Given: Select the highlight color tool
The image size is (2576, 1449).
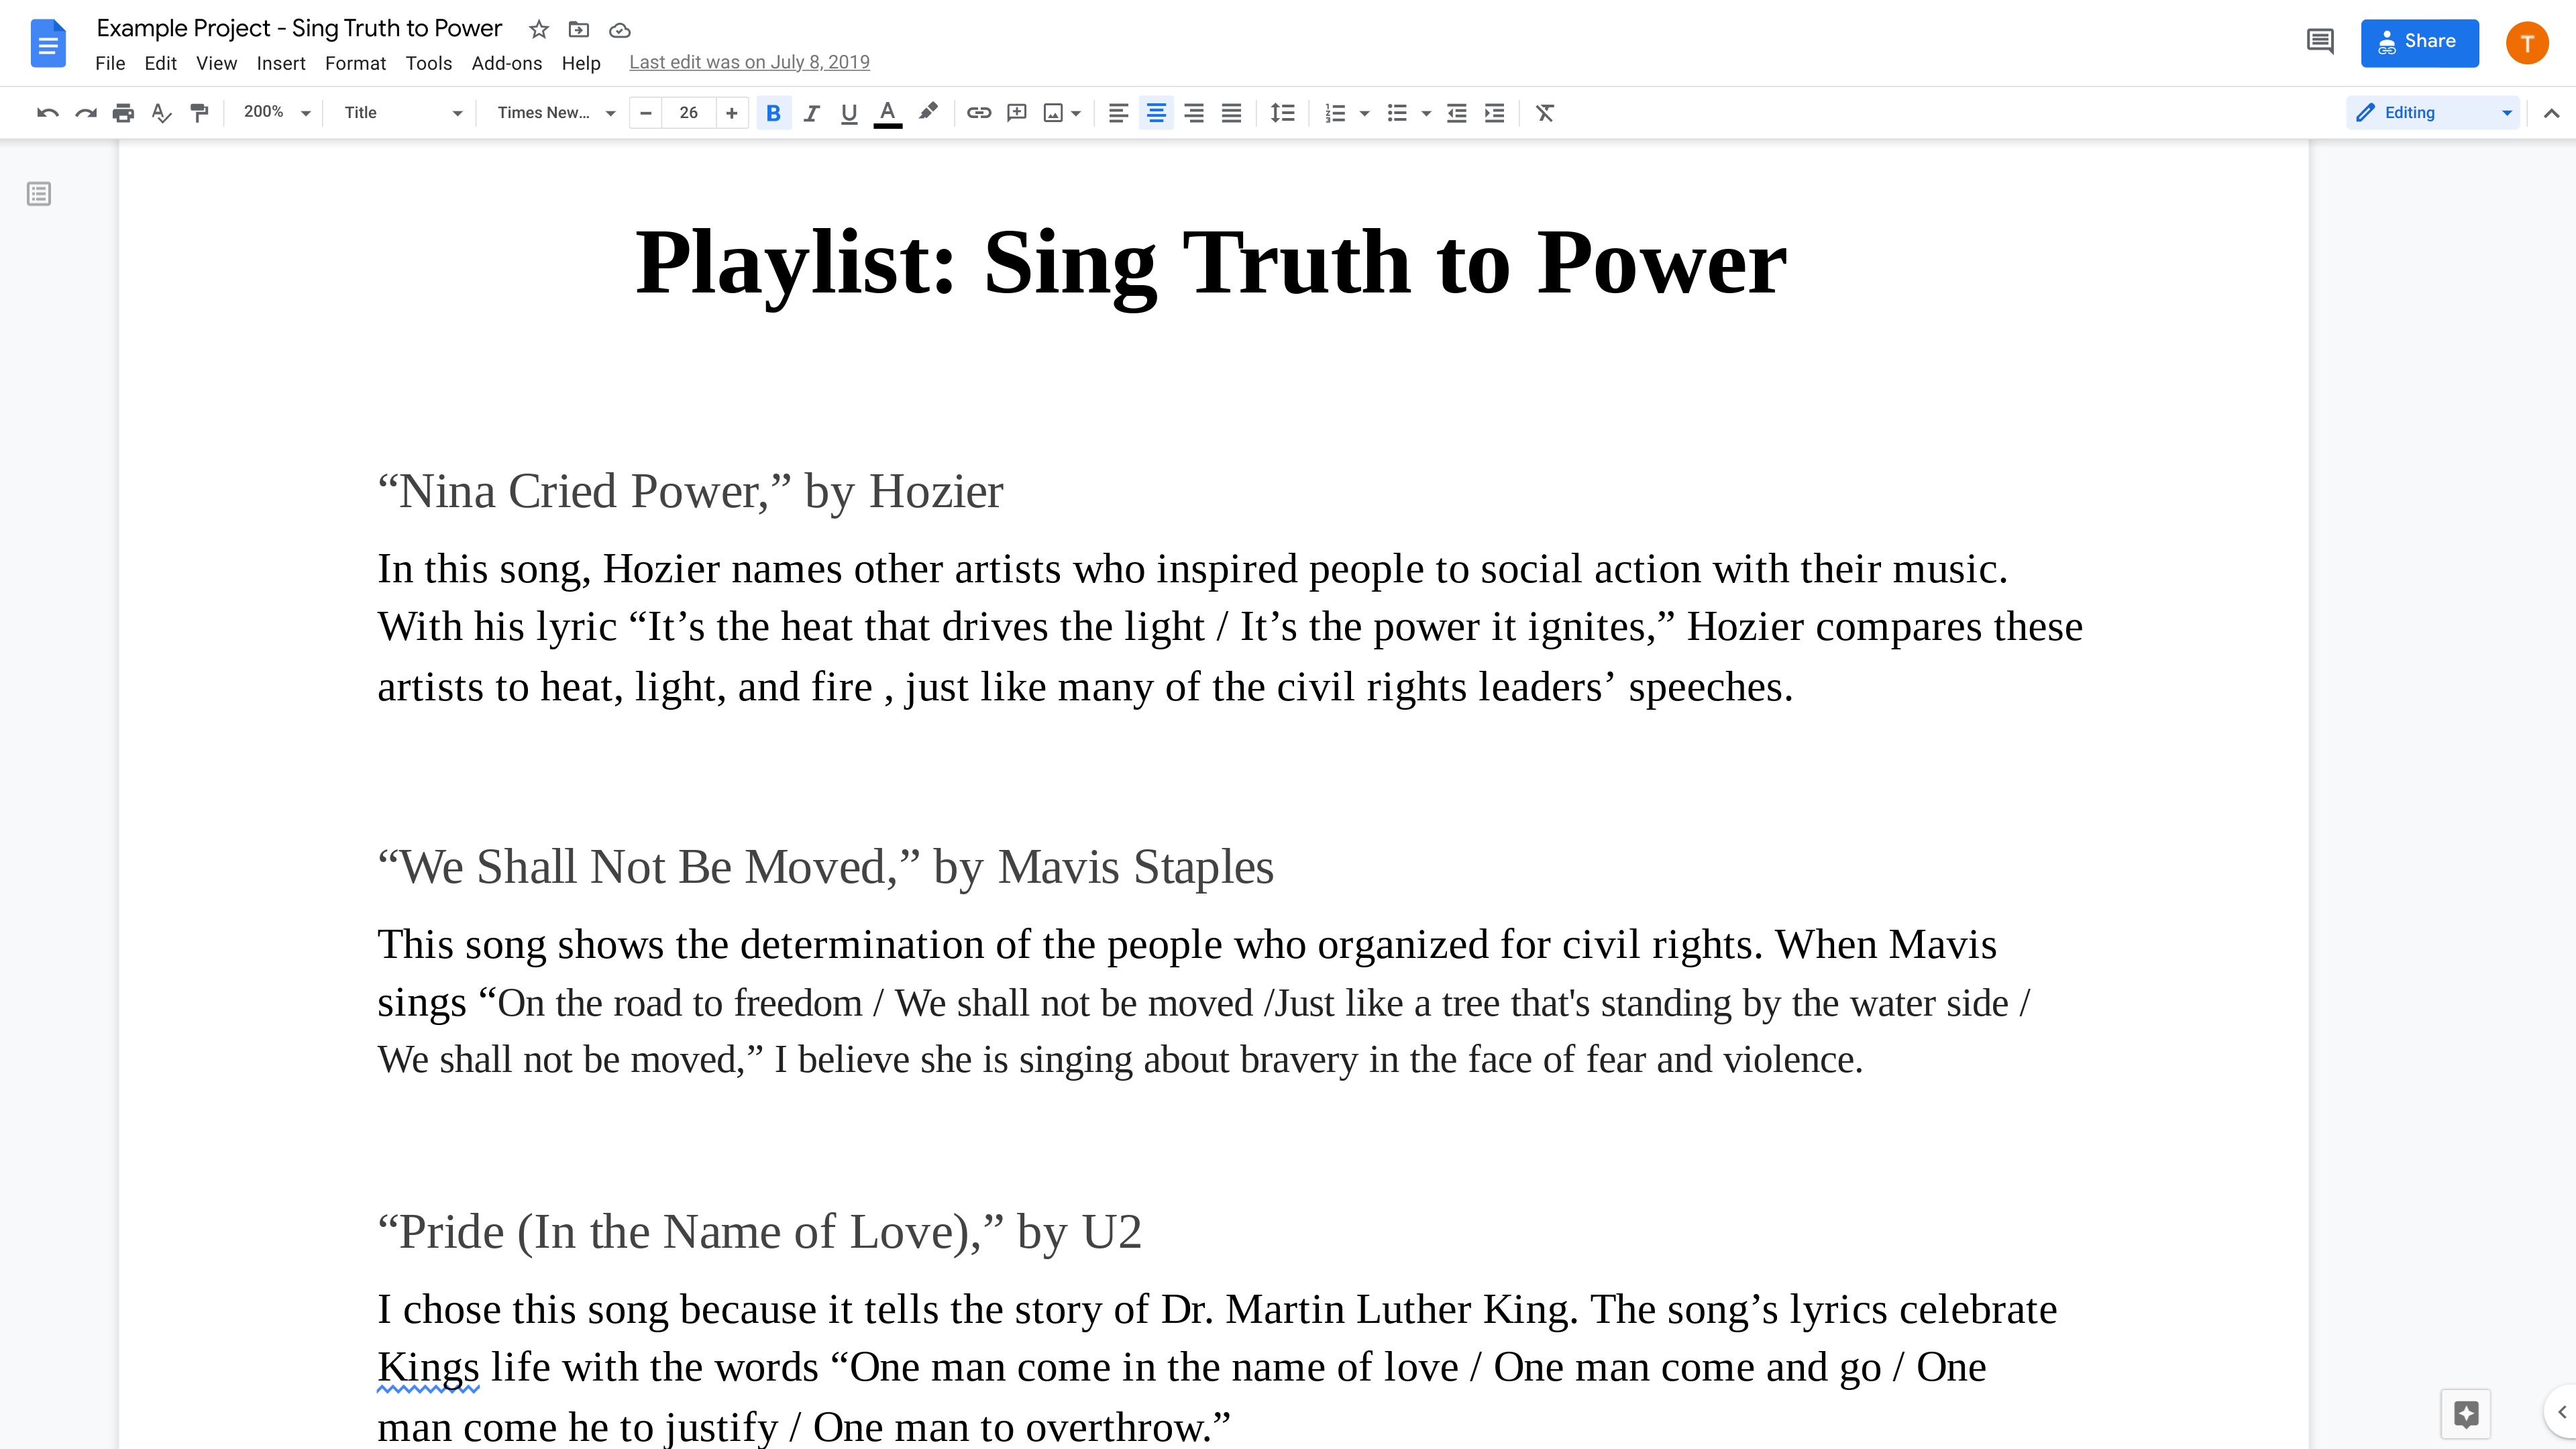Looking at the screenshot, I should tap(928, 112).
